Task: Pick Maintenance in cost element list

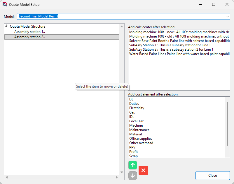Action: coord(139,130)
